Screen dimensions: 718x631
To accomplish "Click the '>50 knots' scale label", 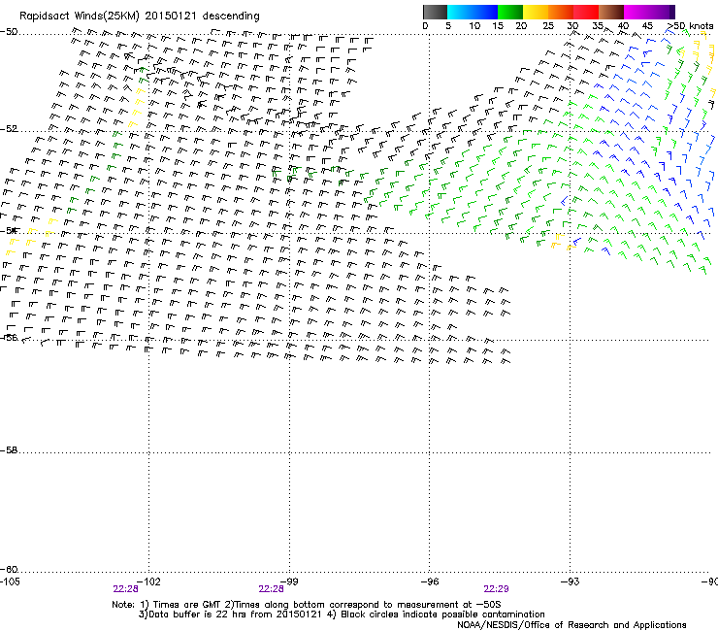I will tap(690, 26).
